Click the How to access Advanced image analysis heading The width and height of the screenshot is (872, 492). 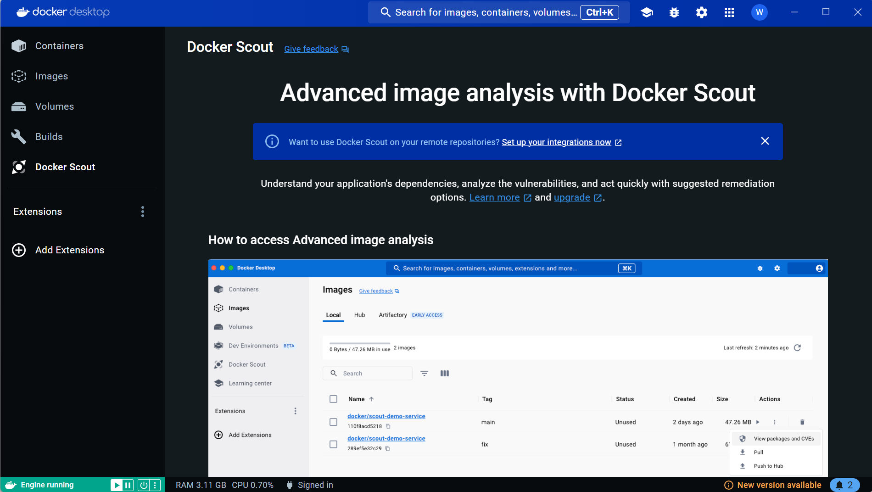(321, 240)
